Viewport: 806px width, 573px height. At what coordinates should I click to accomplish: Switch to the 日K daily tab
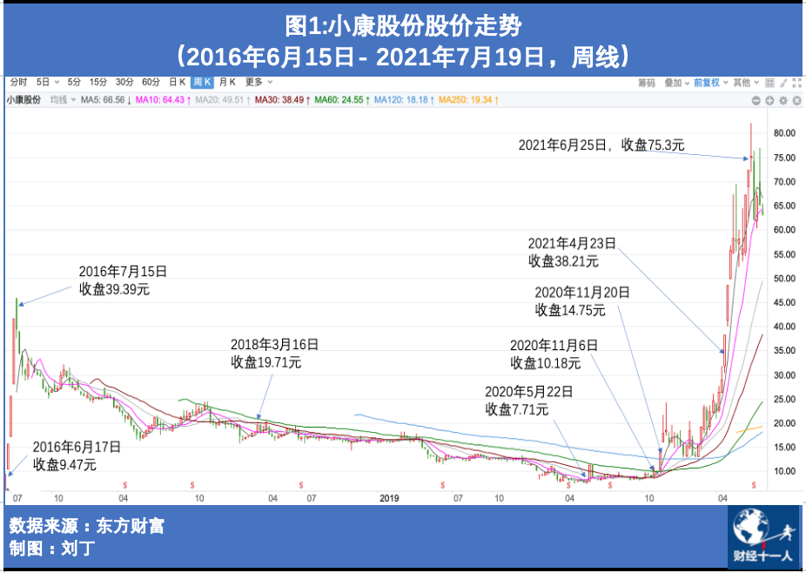(x=178, y=82)
